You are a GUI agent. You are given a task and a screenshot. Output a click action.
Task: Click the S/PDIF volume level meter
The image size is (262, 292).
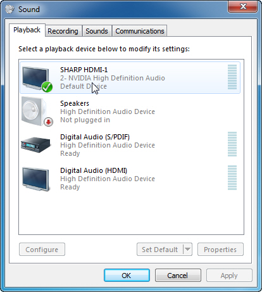pos(232,144)
